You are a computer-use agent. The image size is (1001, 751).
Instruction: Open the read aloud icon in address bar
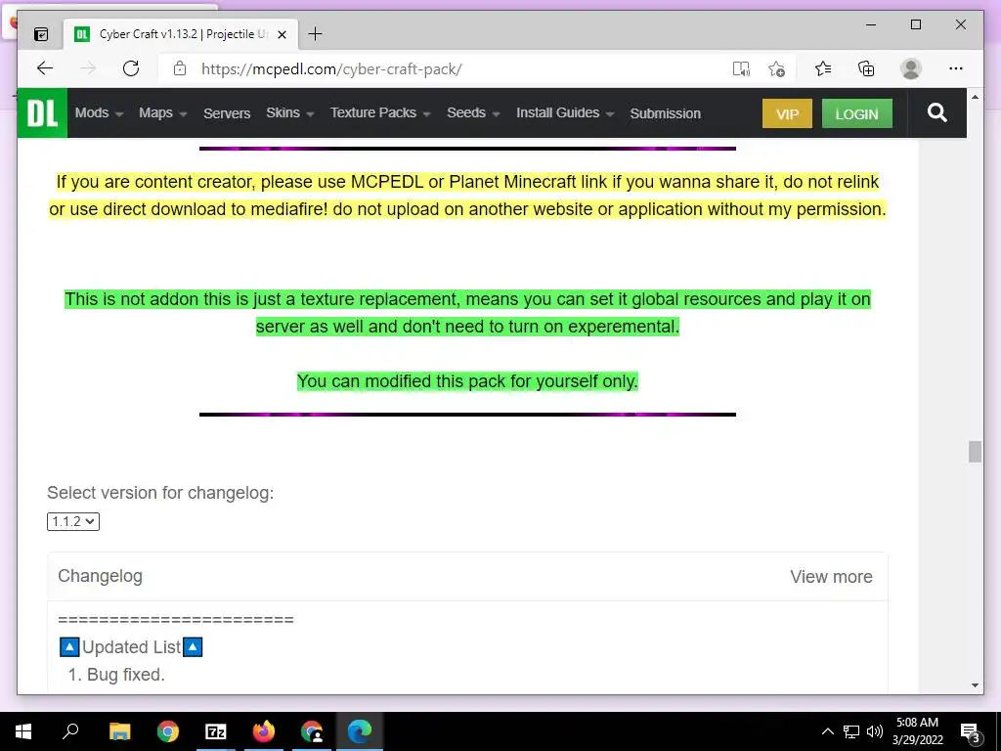point(741,68)
